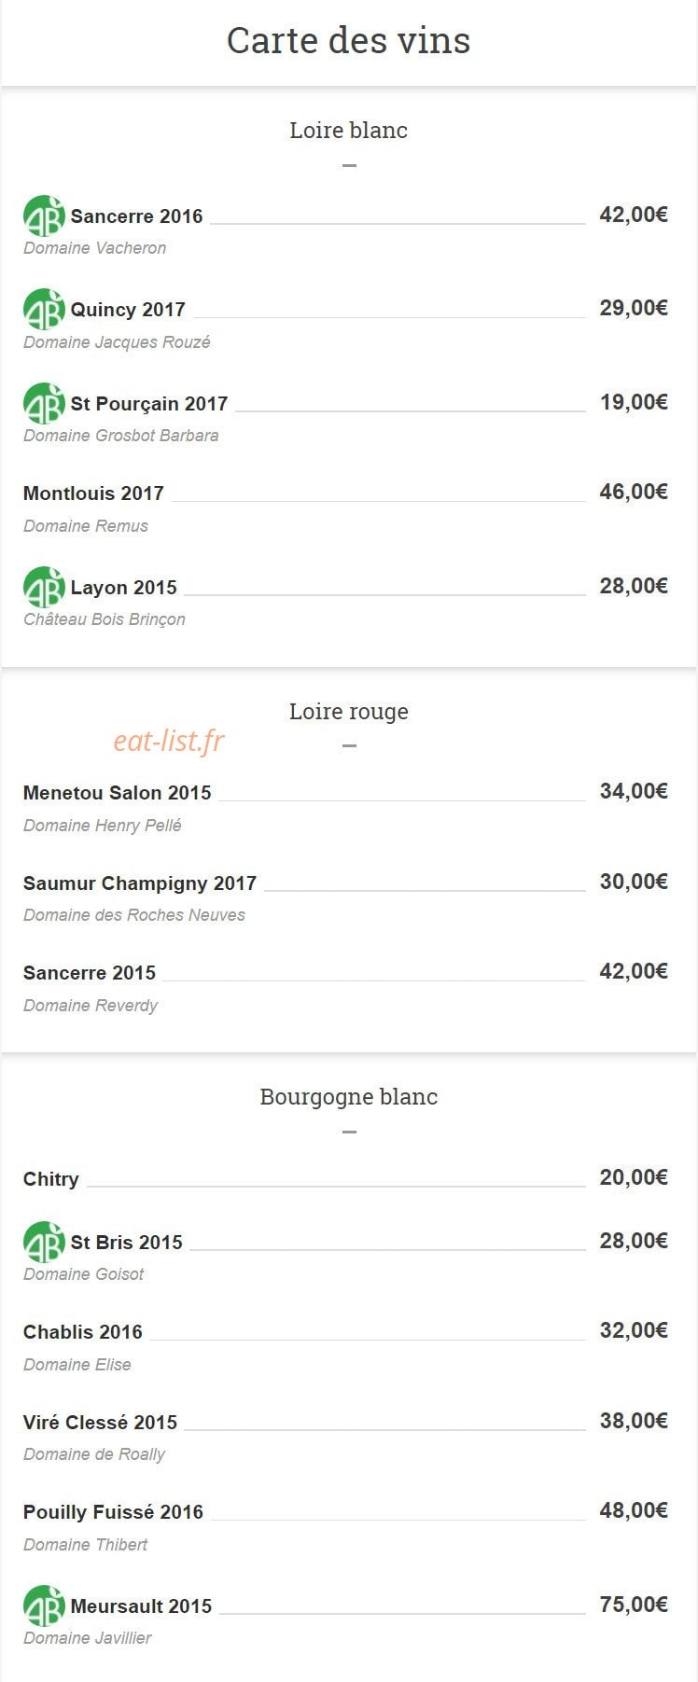Click the Domaine Vacheron producer text
698x1682 pixels.
click(x=95, y=248)
